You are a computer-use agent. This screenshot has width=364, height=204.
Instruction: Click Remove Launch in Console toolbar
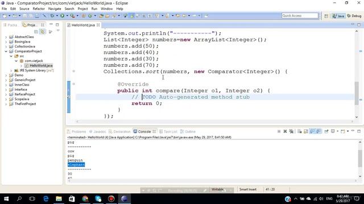[x=285, y=131]
